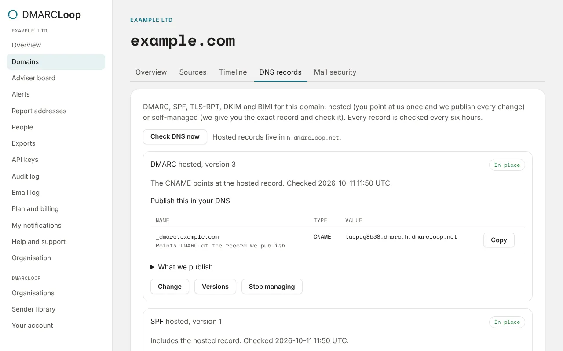
Task: Click the SPF card's In place badge
Action: click(x=507, y=322)
